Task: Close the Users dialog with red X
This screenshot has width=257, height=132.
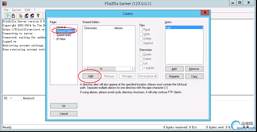Action: [205, 13]
